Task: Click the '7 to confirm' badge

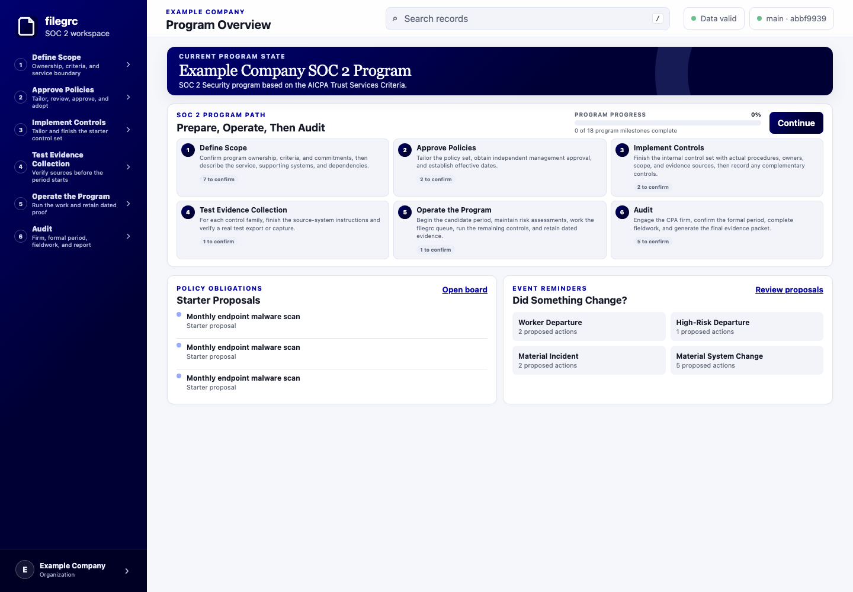Action: click(219, 179)
